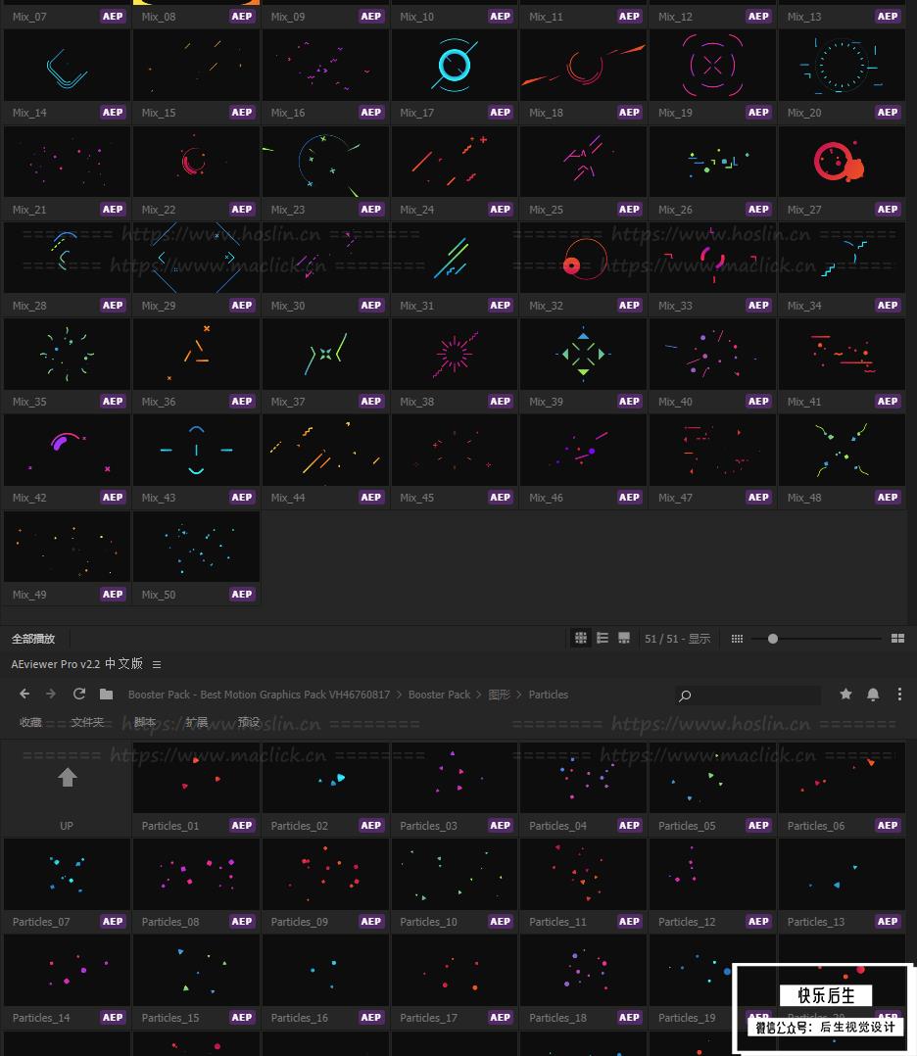This screenshot has height=1056, width=917.
Task: Click the folder icon in navigation bar
Action: tap(106, 694)
